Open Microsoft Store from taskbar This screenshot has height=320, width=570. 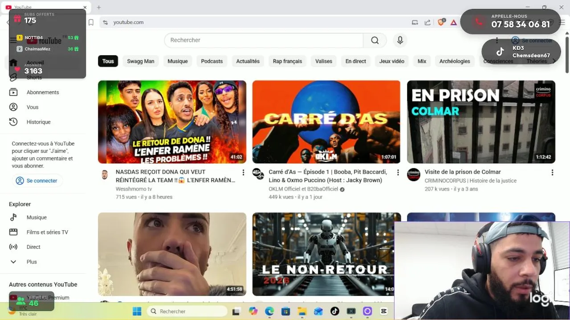pyautogui.click(x=285, y=311)
